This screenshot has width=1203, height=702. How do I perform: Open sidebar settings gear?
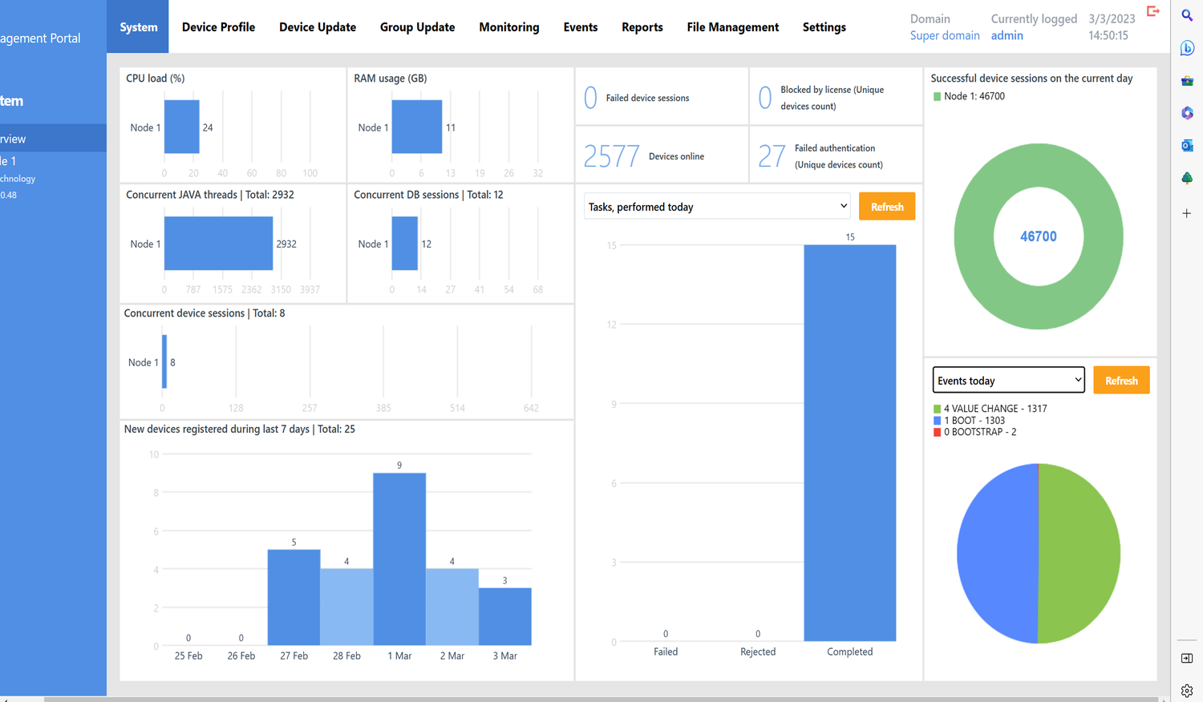pyautogui.click(x=1187, y=690)
